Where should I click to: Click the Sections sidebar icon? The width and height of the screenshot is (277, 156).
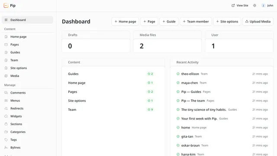point(6,124)
